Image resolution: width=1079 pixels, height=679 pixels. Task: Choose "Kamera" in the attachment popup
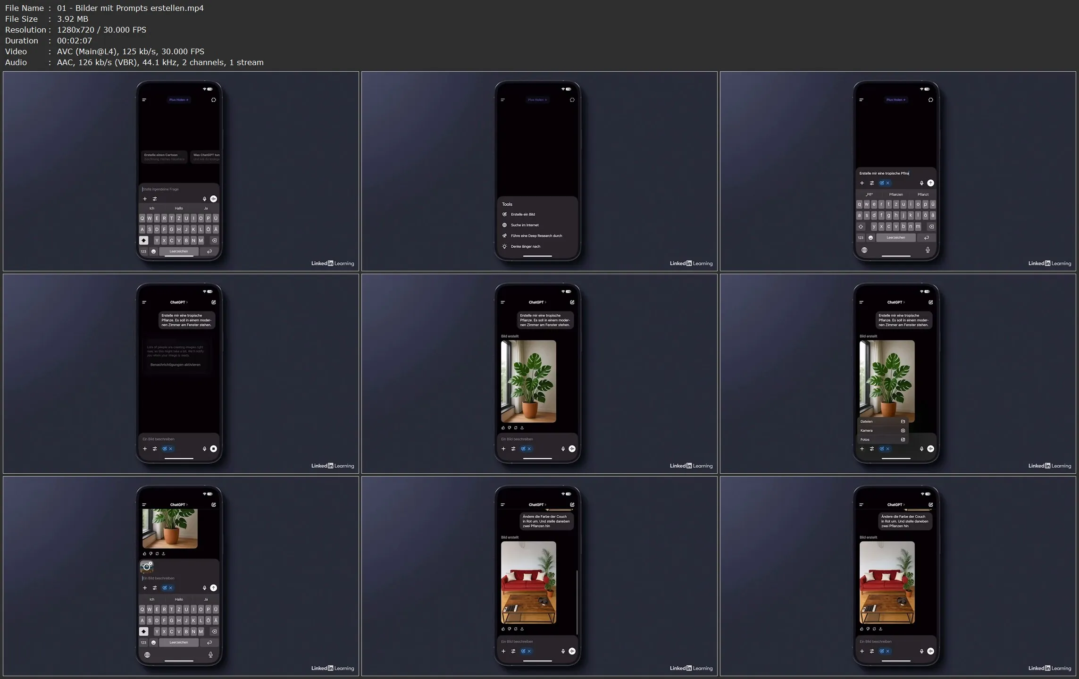point(882,430)
